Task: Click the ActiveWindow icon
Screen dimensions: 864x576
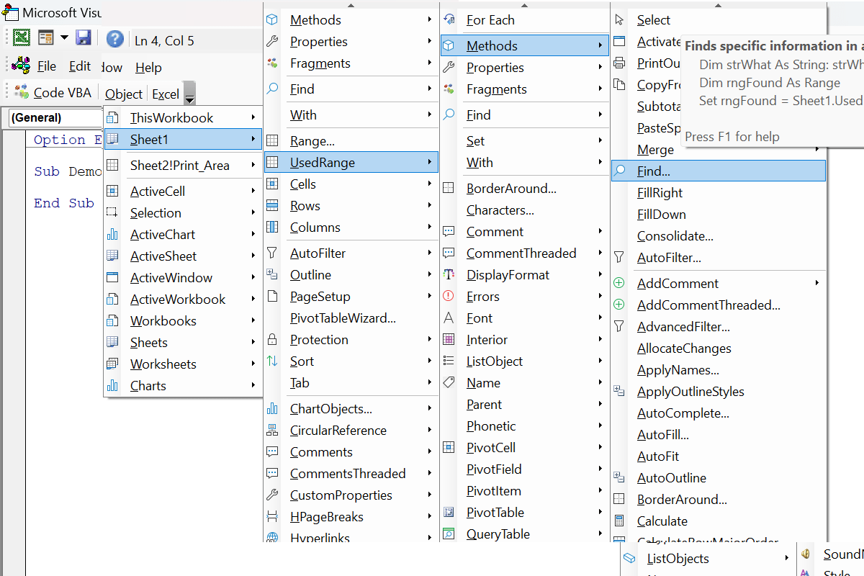Action: click(112, 277)
